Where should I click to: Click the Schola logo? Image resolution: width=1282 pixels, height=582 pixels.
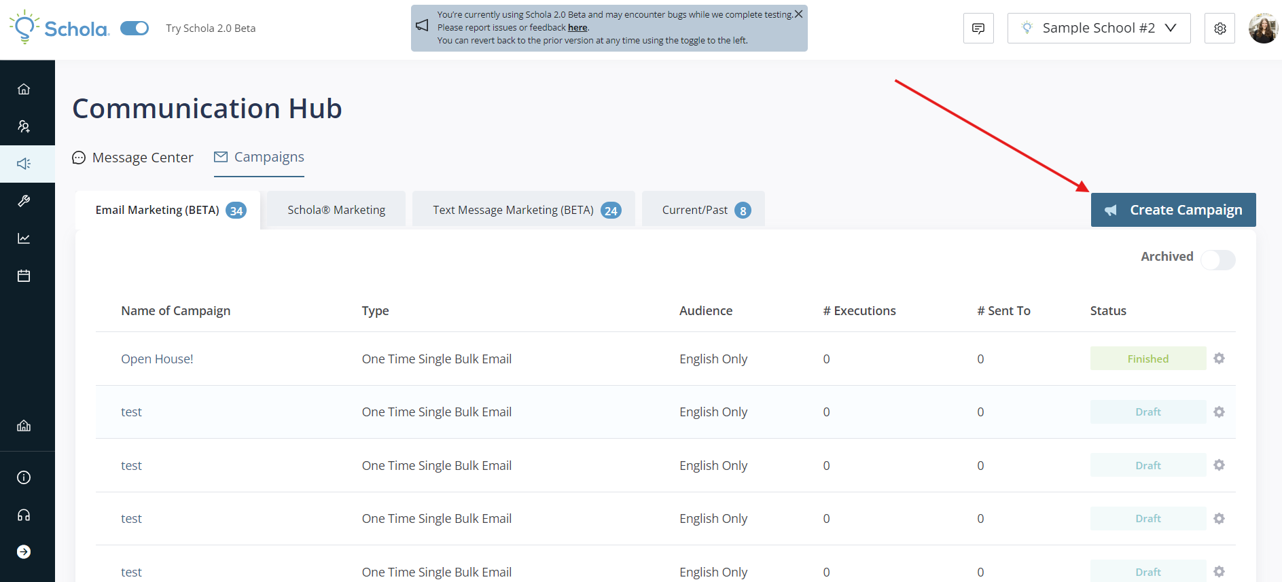click(59, 27)
